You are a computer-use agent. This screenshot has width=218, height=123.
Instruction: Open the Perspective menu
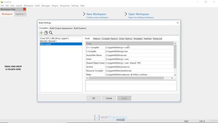[65, 6]
